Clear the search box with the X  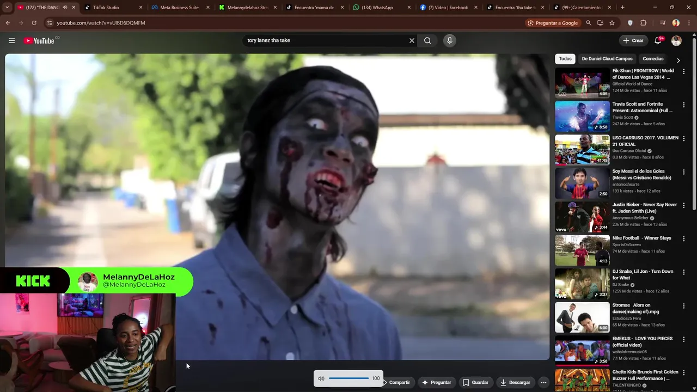pyautogui.click(x=412, y=40)
